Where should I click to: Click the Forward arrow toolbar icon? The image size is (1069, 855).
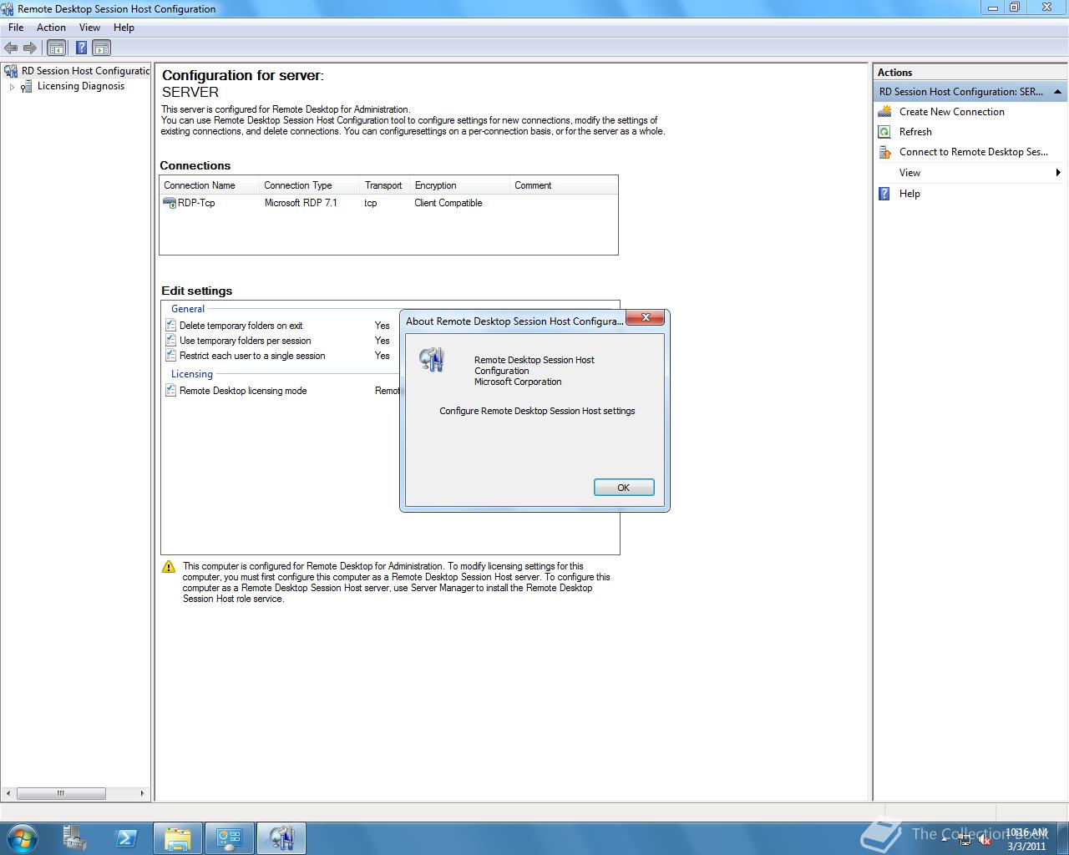click(x=30, y=48)
